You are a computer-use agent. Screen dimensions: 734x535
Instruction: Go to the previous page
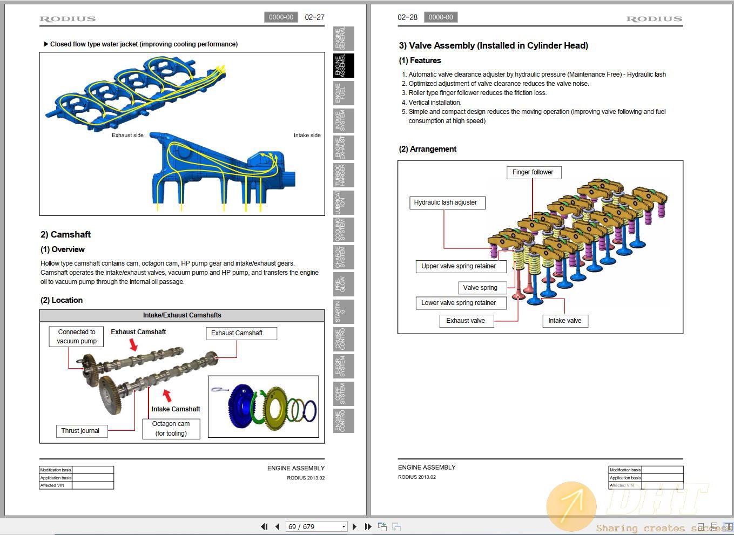click(278, 526)
